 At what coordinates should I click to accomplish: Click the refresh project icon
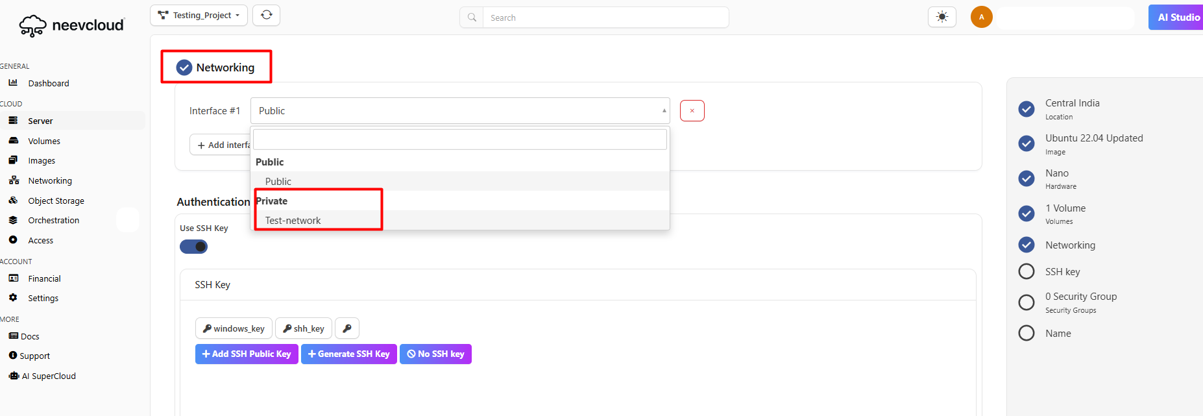click(x=266, y=15)
